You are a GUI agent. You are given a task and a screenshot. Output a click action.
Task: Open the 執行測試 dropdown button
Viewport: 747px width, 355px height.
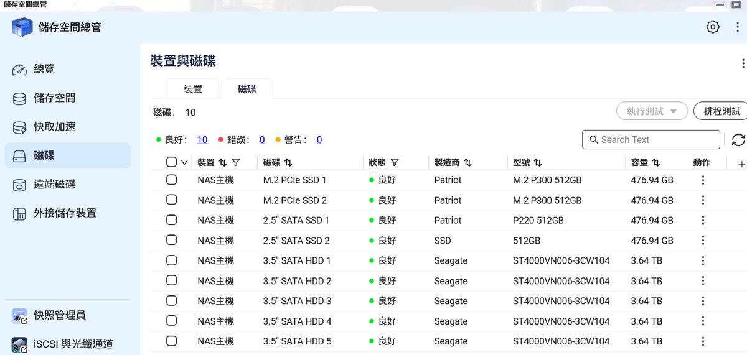point(652,111)
